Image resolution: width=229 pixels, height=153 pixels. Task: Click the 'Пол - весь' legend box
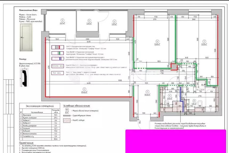pos(58,73)
